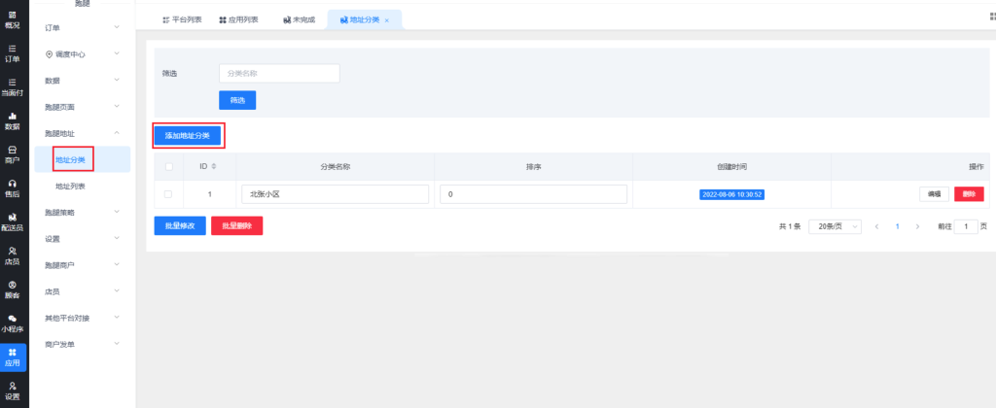Image resolution: width=996 pixels, height=408 pixels.
Task: Go to 设置 settings icon at bottom
Action: pyautogui.click(x=12, y=391)
